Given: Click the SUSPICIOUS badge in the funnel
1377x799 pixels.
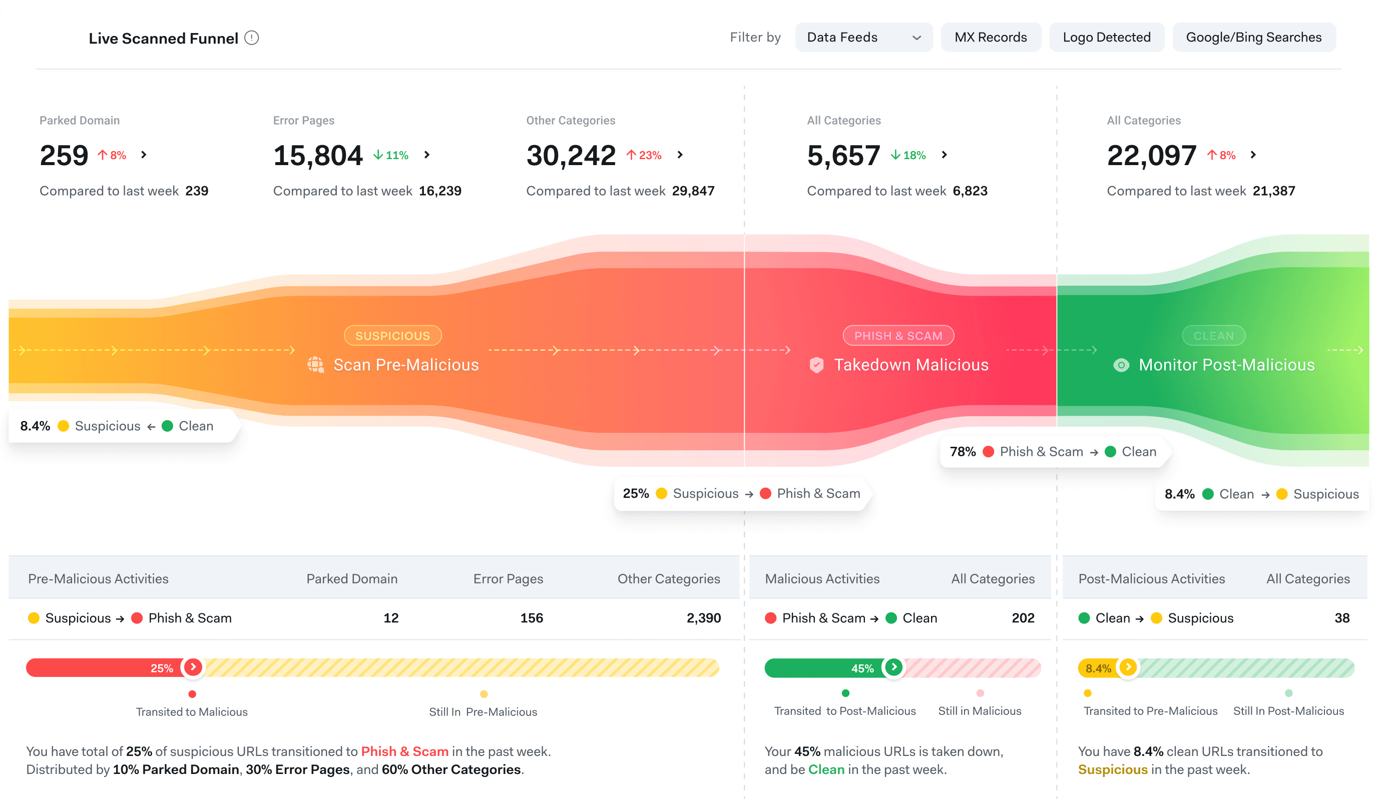Looking at the screenshot, I should coord(392,335).
